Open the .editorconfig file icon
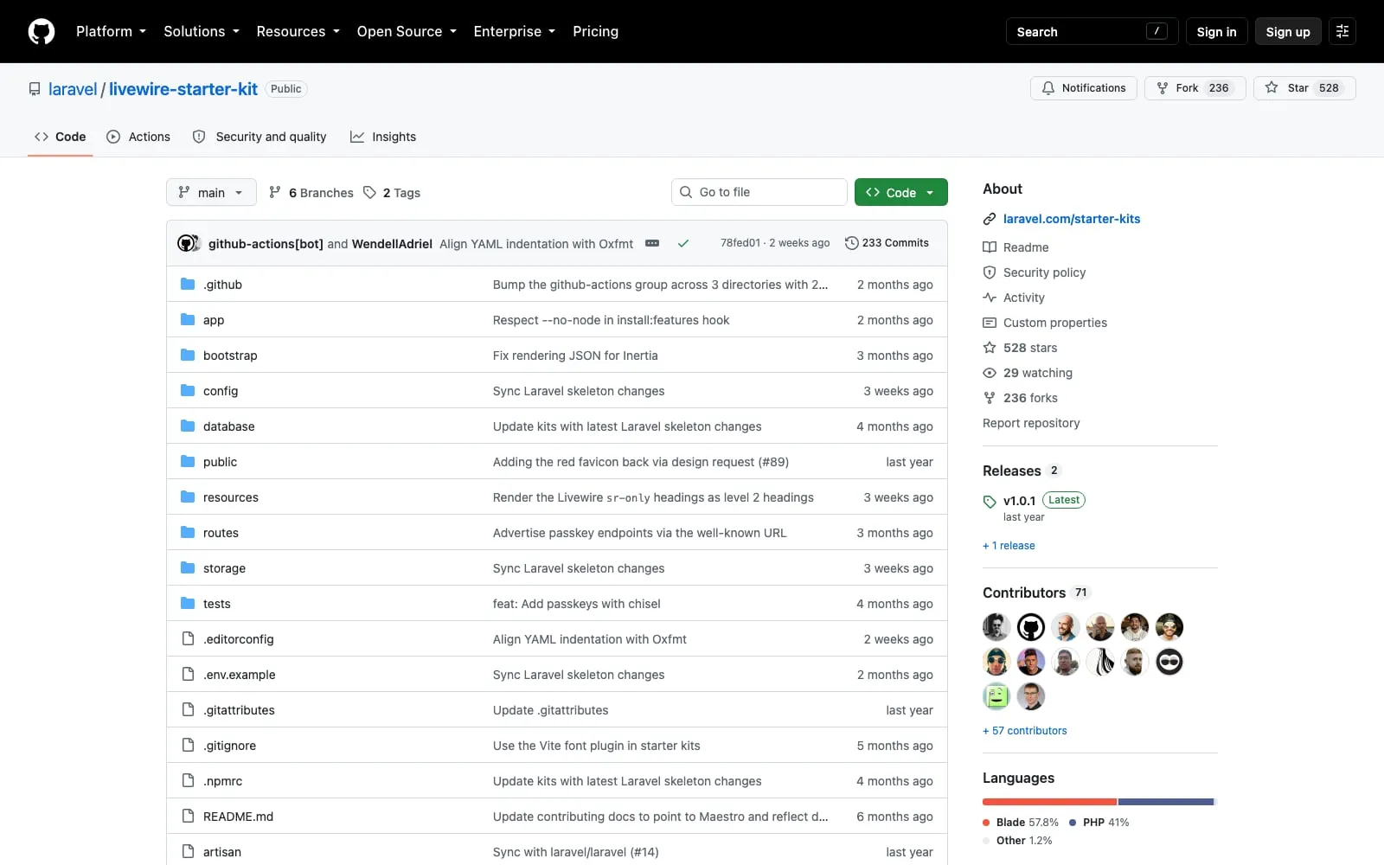Image resolution: width=1384 pixels, height=865 pixels. point(188,638)
